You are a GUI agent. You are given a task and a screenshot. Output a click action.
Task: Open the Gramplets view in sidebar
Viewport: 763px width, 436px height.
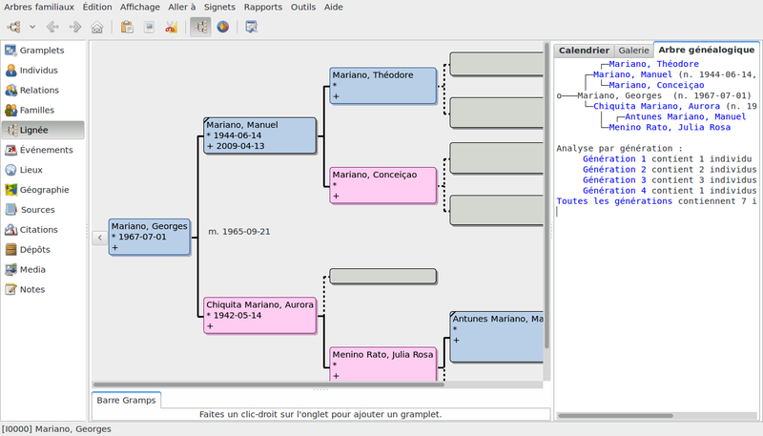[x=41, y=50]
